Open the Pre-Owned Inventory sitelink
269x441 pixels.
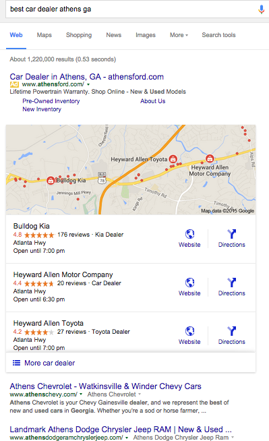coord(51,101)
